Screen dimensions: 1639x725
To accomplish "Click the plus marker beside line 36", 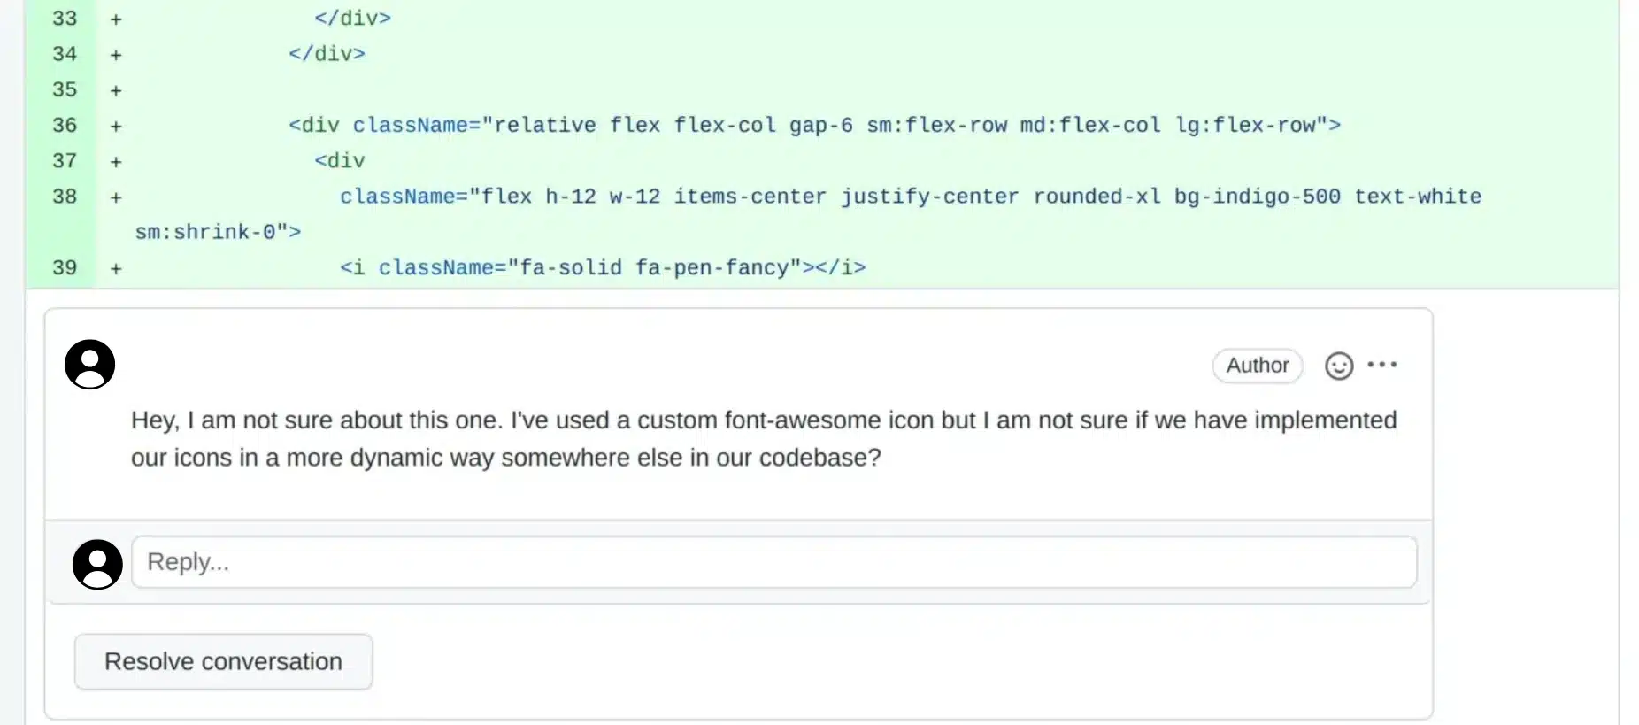I will (115, 125).
